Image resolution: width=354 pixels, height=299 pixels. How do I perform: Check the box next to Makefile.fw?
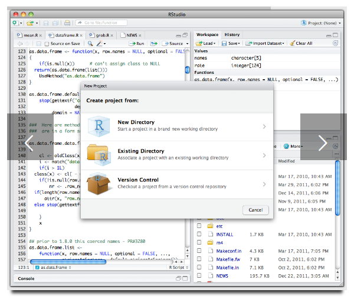pos(199,259)
